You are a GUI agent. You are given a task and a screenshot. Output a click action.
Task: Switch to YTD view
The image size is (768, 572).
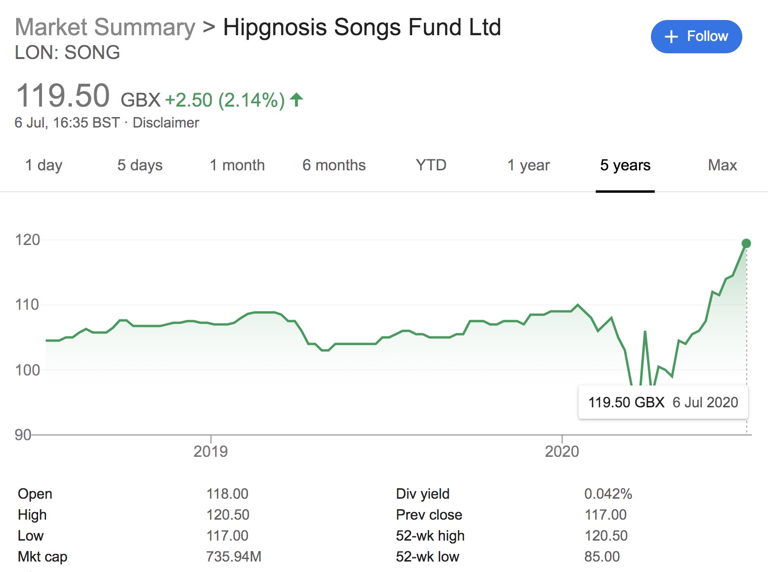(431, 165)
